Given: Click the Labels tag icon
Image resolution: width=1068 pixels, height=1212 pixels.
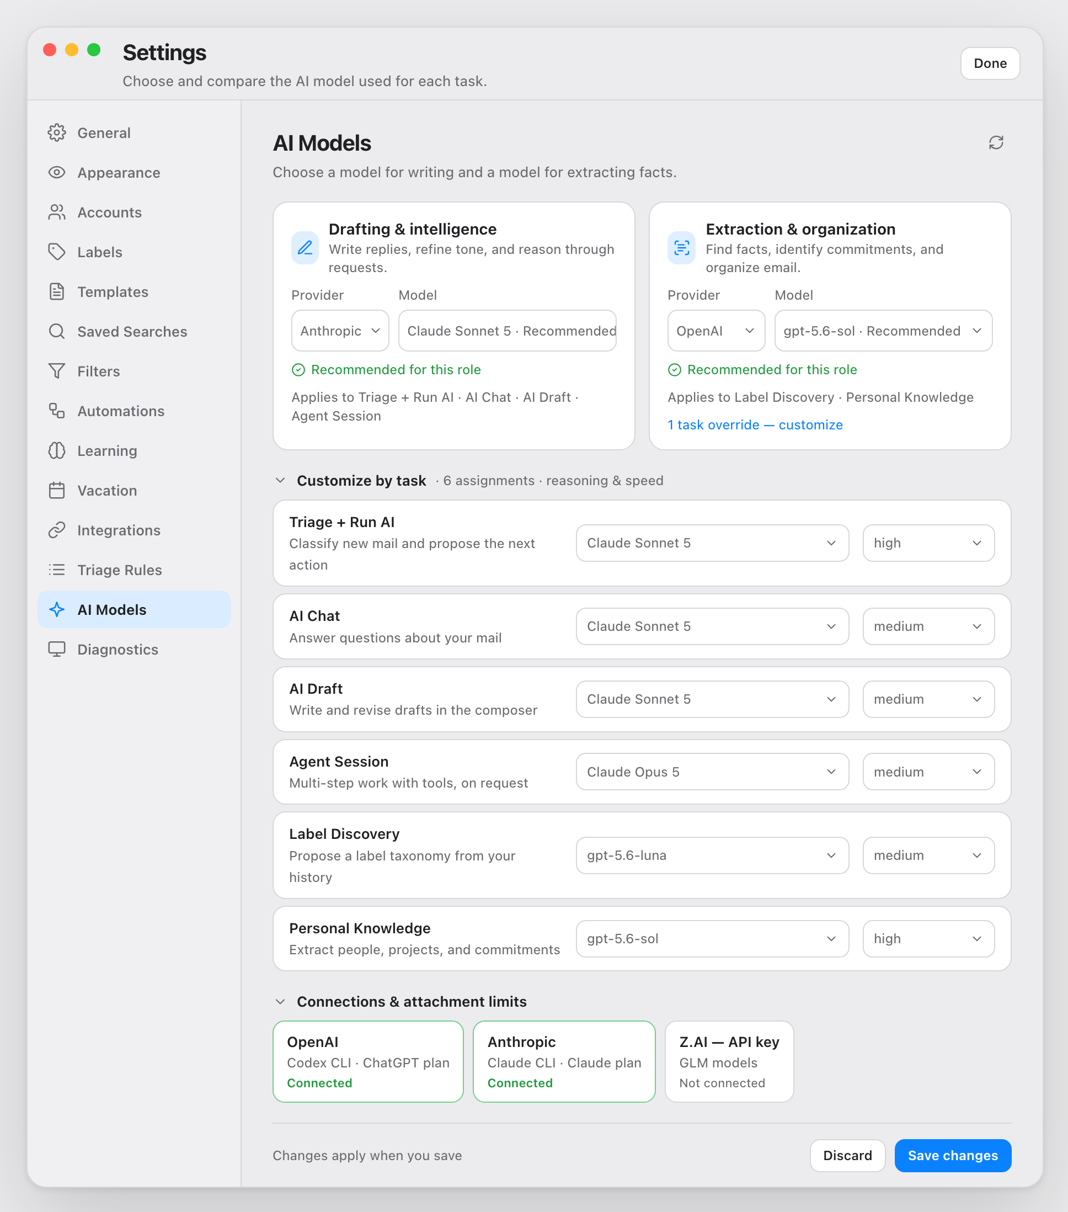Looking at the screenshot, I should tap(57, 252).
